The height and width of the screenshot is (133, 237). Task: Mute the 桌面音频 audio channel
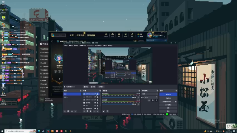click(135, 104)
